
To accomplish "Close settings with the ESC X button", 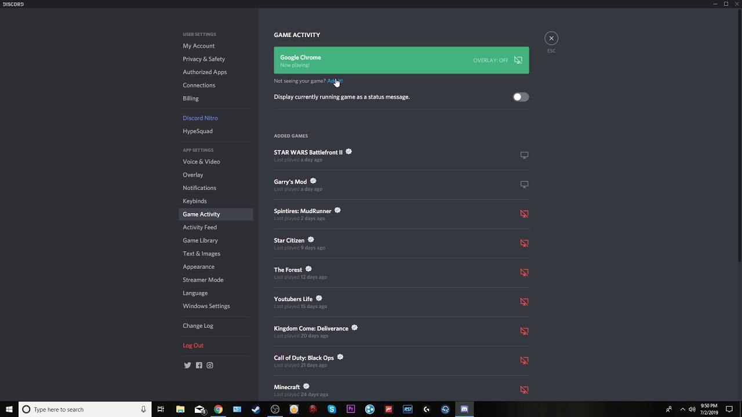I will click(x=551, y=38).
